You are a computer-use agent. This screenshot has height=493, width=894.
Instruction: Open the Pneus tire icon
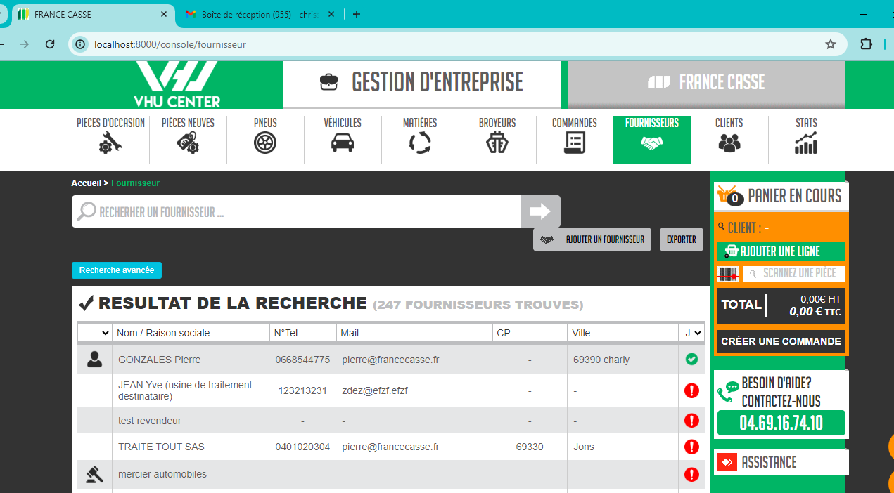click(265, 143)
